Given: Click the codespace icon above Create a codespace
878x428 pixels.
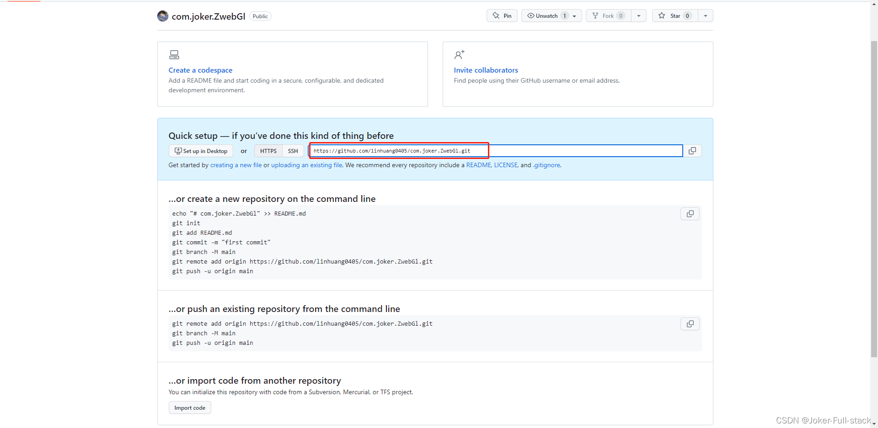Looking at the screenshot, I should 174,55.
